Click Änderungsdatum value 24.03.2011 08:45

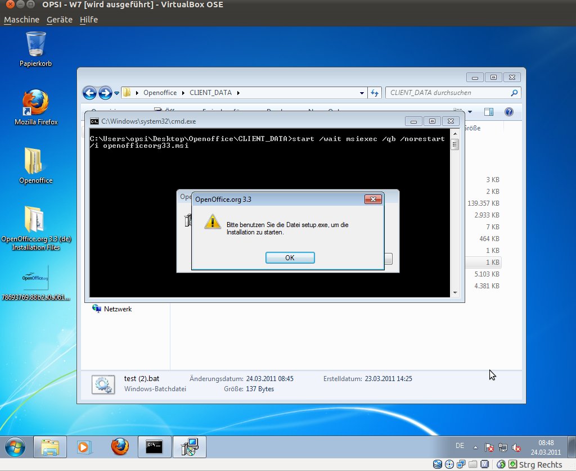[269, 378]
